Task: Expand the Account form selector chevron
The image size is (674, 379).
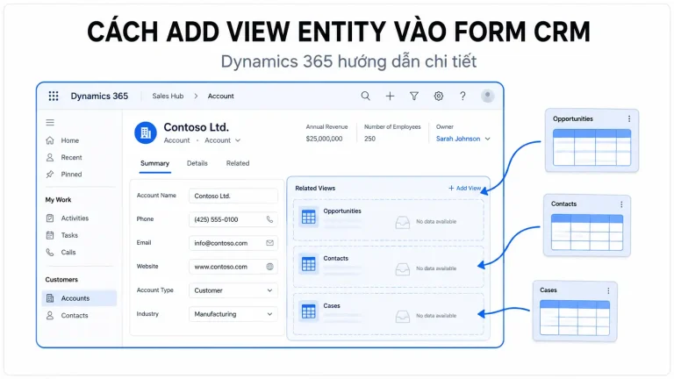Action: click(238, 140)
